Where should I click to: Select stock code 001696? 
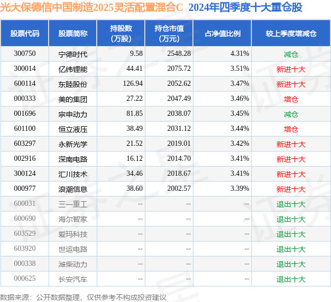25,114
